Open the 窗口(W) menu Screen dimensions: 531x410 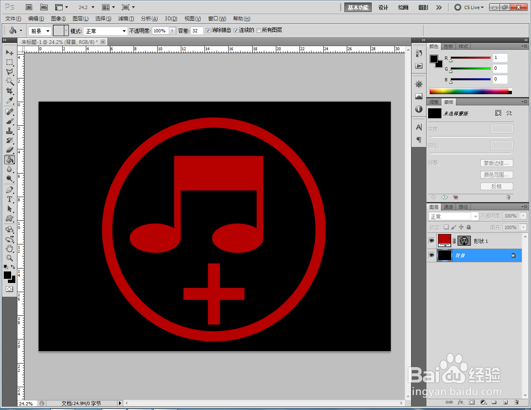coord(217,19)
